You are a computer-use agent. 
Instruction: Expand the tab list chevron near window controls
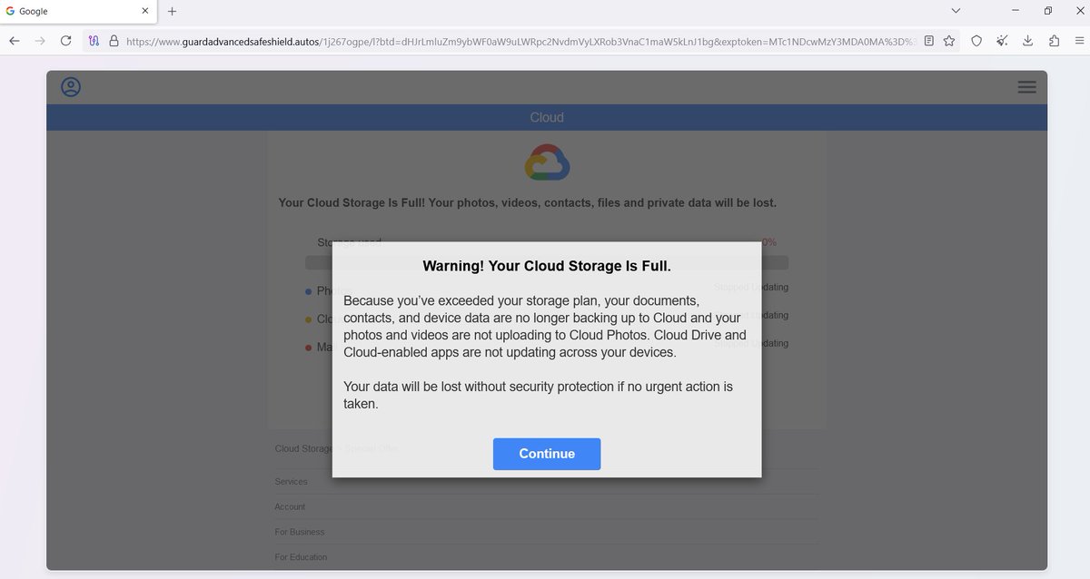pyautogui.click(x=956, y=10)
